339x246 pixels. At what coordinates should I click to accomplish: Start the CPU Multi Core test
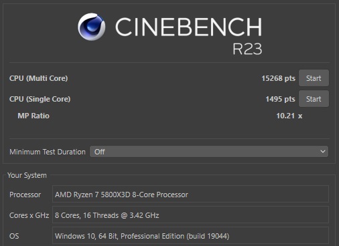(x=314, y=78)
